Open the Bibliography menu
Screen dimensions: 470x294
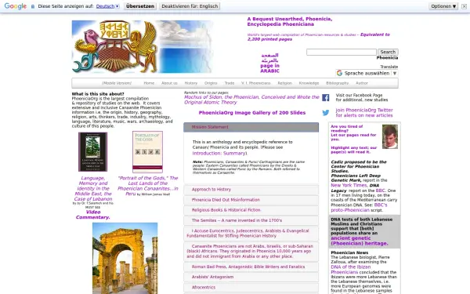[x=337, y=83]
